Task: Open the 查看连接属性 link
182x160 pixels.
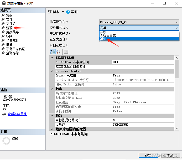Action: [17, 114]
